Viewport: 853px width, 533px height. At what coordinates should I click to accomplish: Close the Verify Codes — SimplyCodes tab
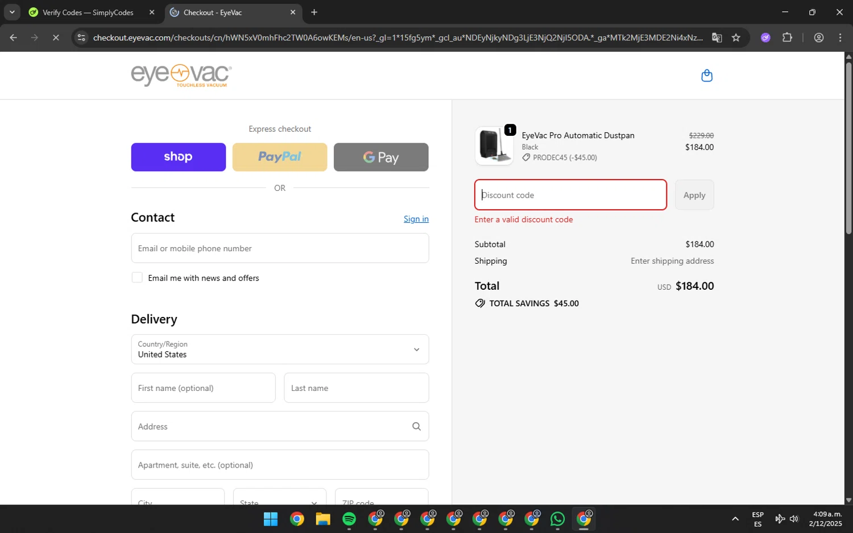coord(152,12)
